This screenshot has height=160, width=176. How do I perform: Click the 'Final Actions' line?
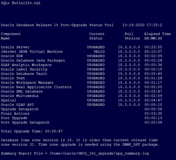pyautogui.click(x=15, y=113)
